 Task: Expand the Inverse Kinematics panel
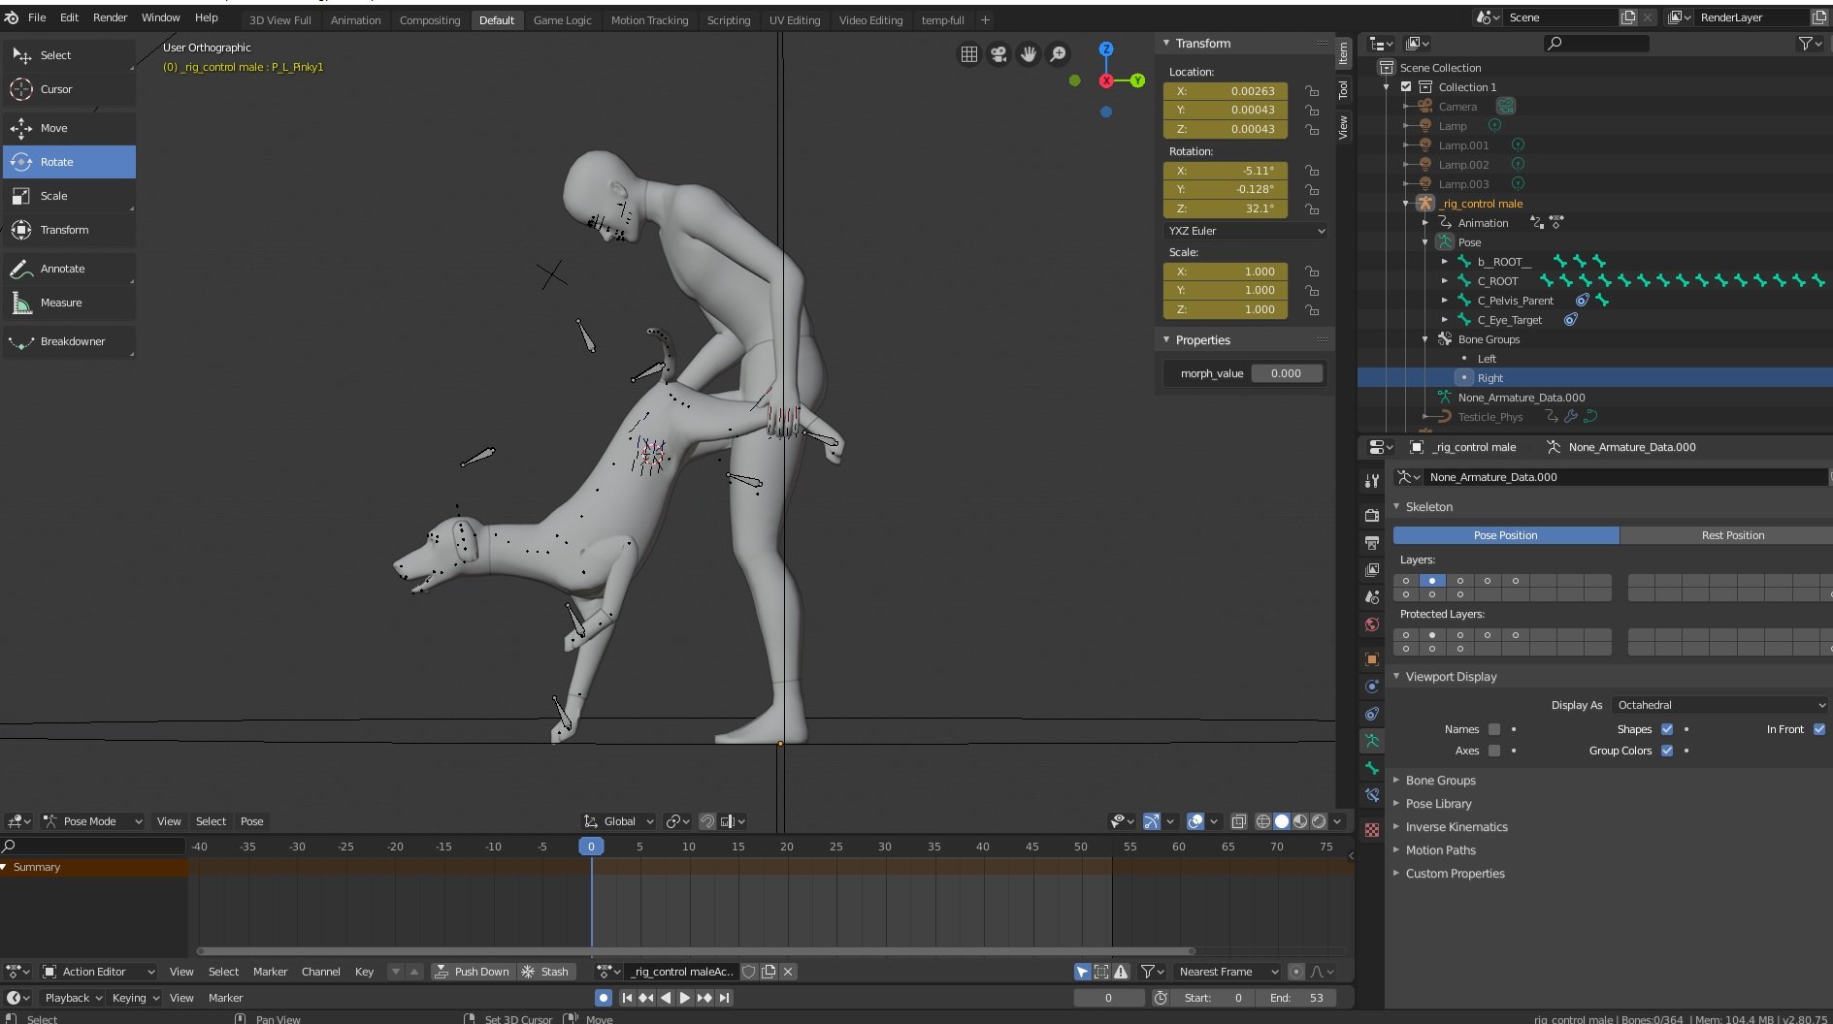tap(1456, 827)
